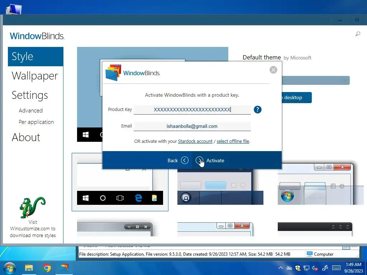Click the Back arrow circle icon

click(185, 160)
